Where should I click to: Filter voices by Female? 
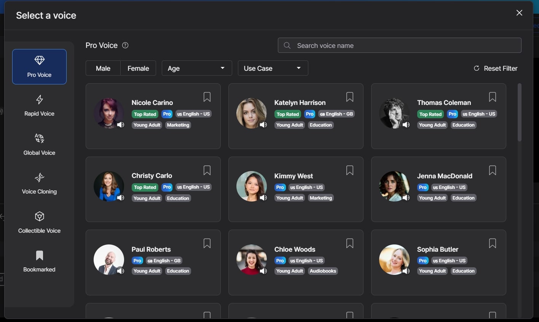138,68
